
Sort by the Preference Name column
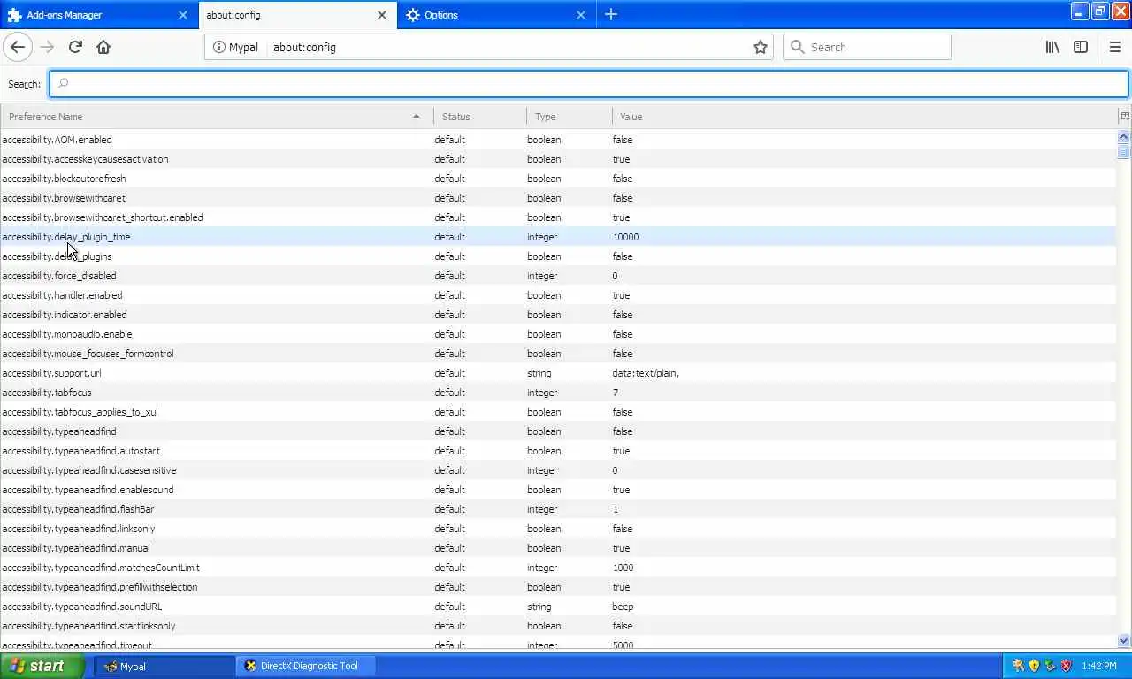(x=217, y=116)
